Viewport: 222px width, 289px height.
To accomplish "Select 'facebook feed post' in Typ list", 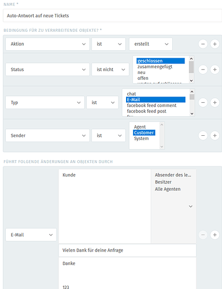I will click(x=146, y=111).
